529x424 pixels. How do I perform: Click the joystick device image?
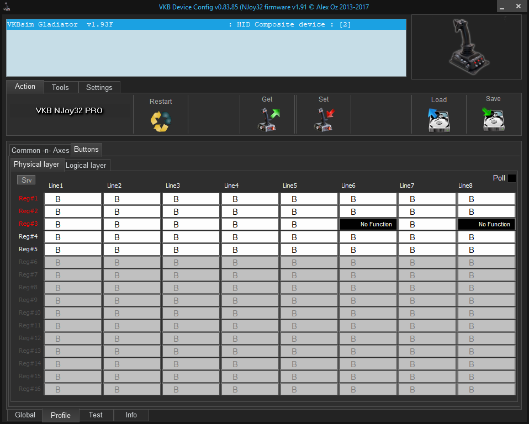click(468, 47)
